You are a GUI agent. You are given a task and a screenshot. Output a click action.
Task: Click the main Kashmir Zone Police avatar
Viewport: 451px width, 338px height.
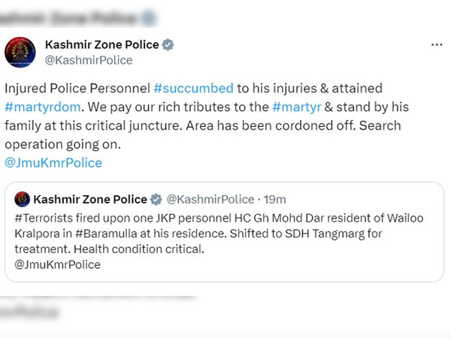[x=21, y=52]
